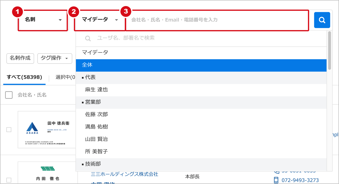The height and width of the screenshot is (184, 339).
Task: Toggle the select-all checkbox in header
Action: (x=9, y=95)
